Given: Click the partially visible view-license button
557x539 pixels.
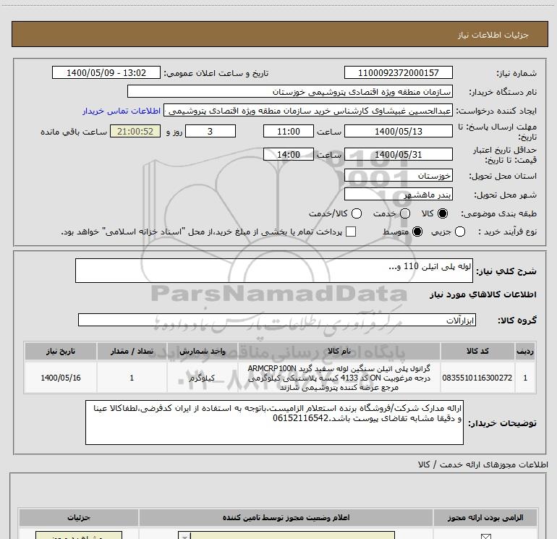Looking at the screenshot, I should tap(79, 535).
